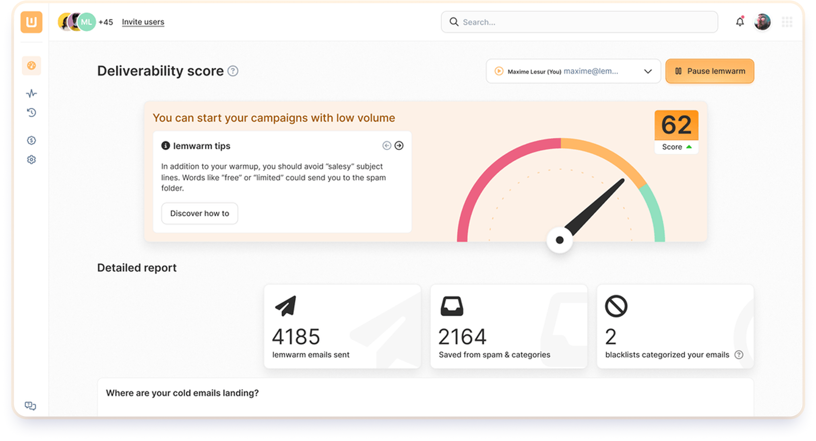Click the Search input field

pos(580,22)
